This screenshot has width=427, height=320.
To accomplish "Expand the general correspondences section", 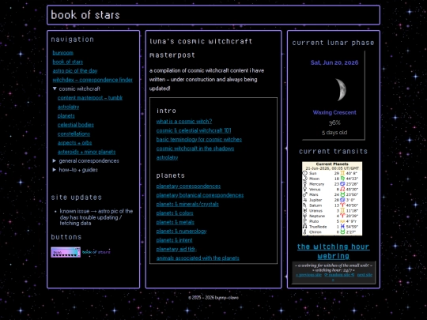I will click(85, 161).
